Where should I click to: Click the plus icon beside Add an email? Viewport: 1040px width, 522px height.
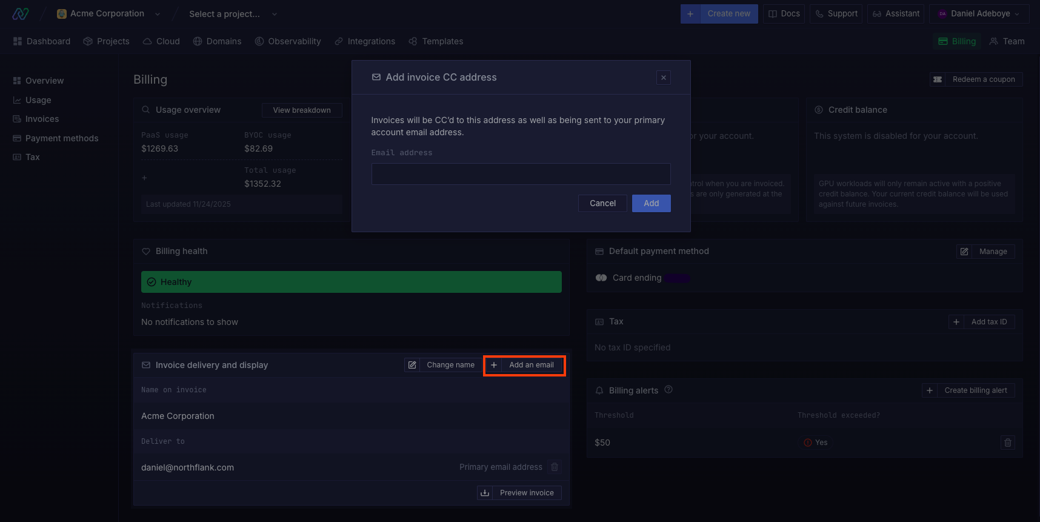[x=494, y=365]
